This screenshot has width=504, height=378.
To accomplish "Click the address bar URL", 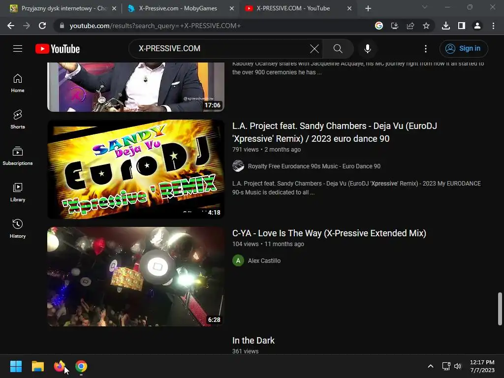I will [x=155, y=26].
